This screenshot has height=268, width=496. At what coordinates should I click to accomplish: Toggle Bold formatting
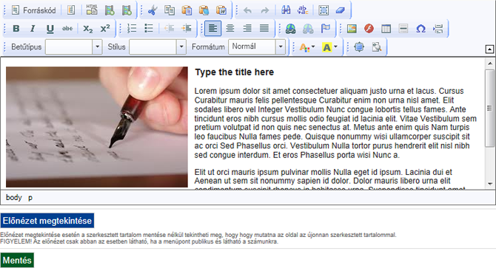pyautogui.click(x=16, y=29)
